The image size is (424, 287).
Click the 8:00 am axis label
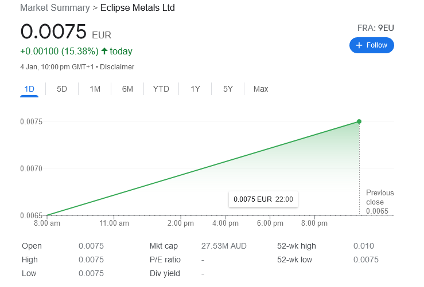tap(47, 223)
